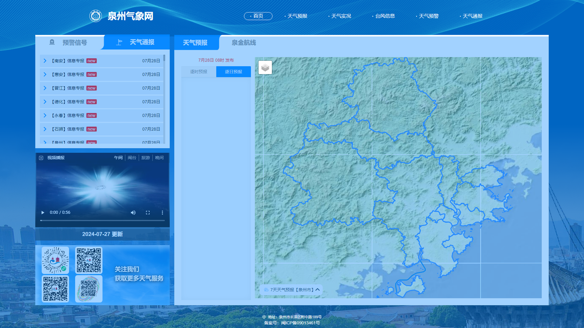The image size is (584, 328).
Task: Click the fingerprint-style QR code
Action: (x=89, y=289)
